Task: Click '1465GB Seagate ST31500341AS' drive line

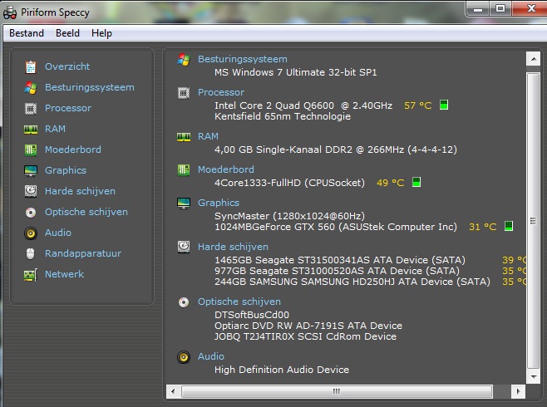Action: 340,260
